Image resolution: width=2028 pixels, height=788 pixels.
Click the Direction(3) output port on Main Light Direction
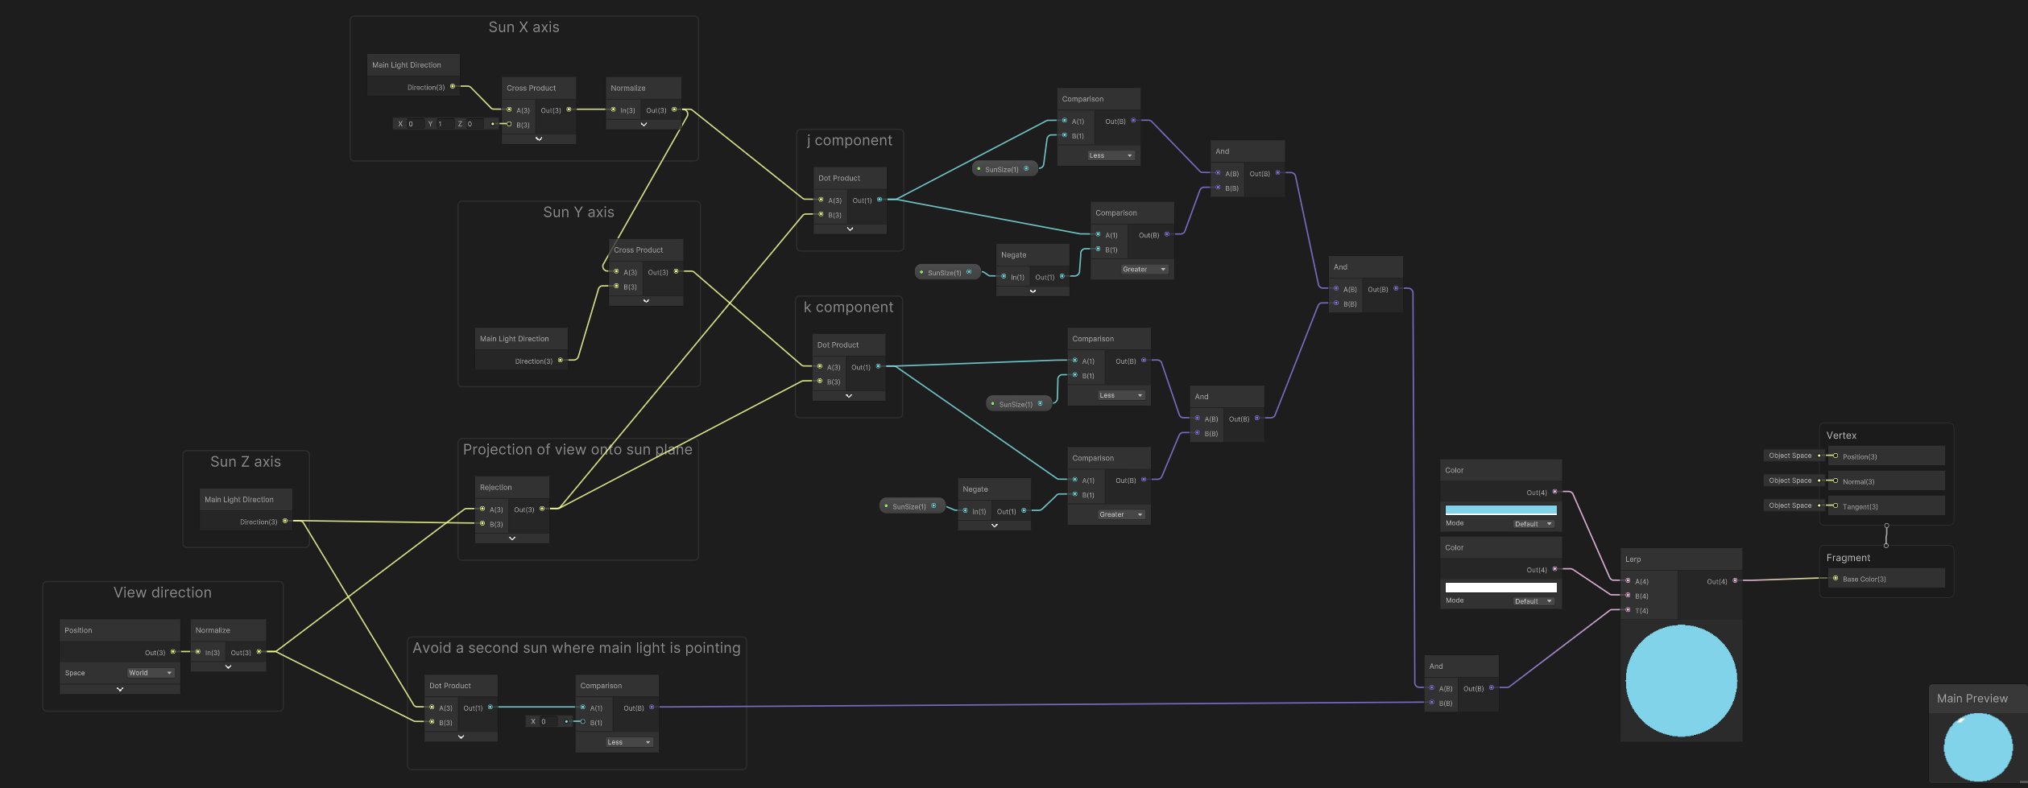[453, 86]
